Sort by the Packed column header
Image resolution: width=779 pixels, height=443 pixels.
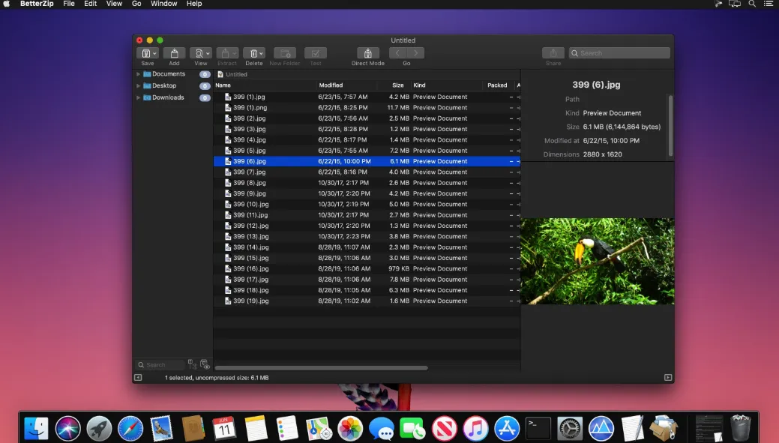pos(497,85)
